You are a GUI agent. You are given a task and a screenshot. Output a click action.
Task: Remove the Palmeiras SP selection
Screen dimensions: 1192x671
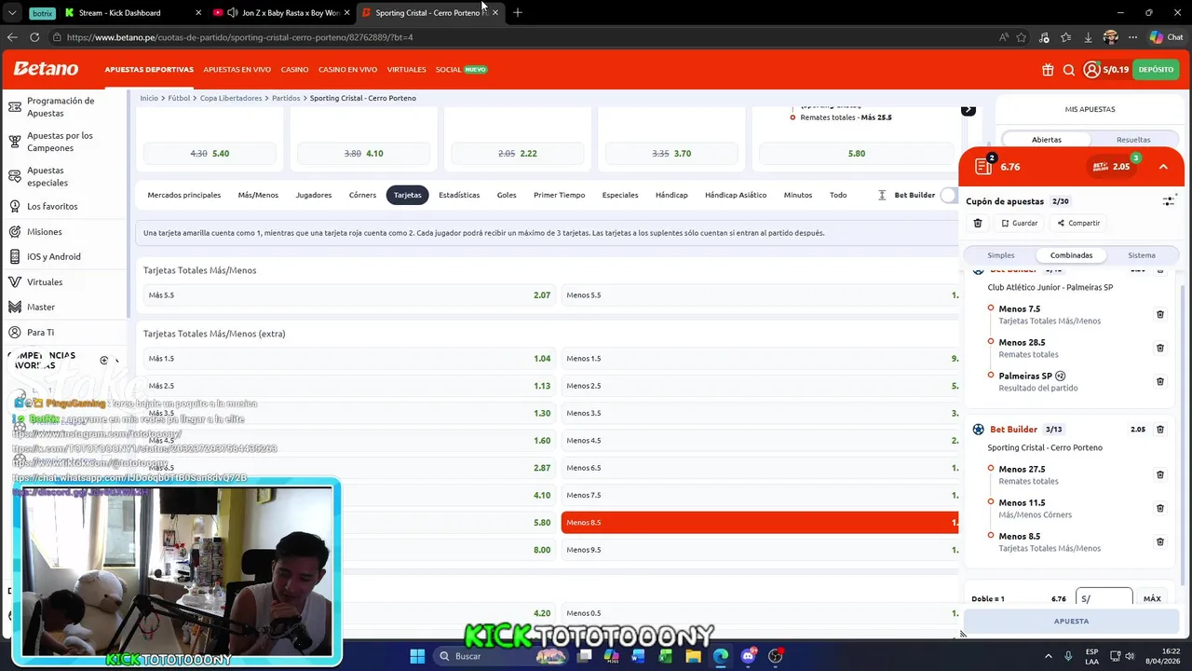[1160, 381]
